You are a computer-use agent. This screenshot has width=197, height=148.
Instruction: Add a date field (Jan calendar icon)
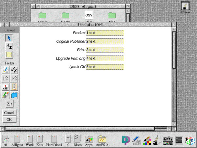click(6, 87)
